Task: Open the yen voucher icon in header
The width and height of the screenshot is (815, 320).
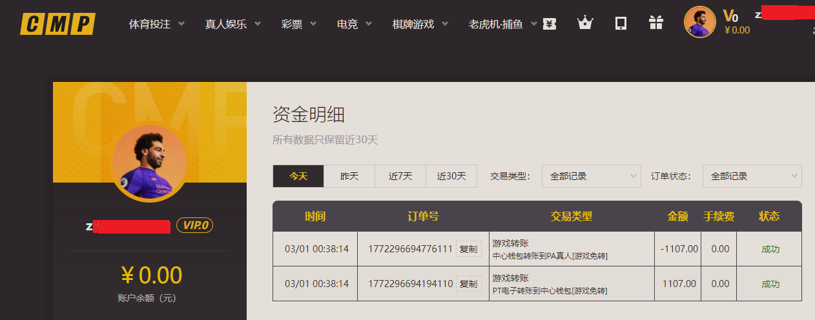Action: [x=549, y=24]
